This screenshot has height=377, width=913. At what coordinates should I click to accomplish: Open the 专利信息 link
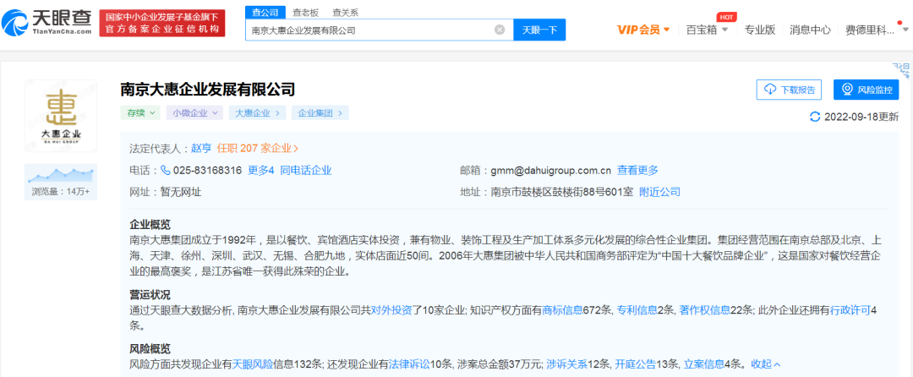tap(637, 310)
